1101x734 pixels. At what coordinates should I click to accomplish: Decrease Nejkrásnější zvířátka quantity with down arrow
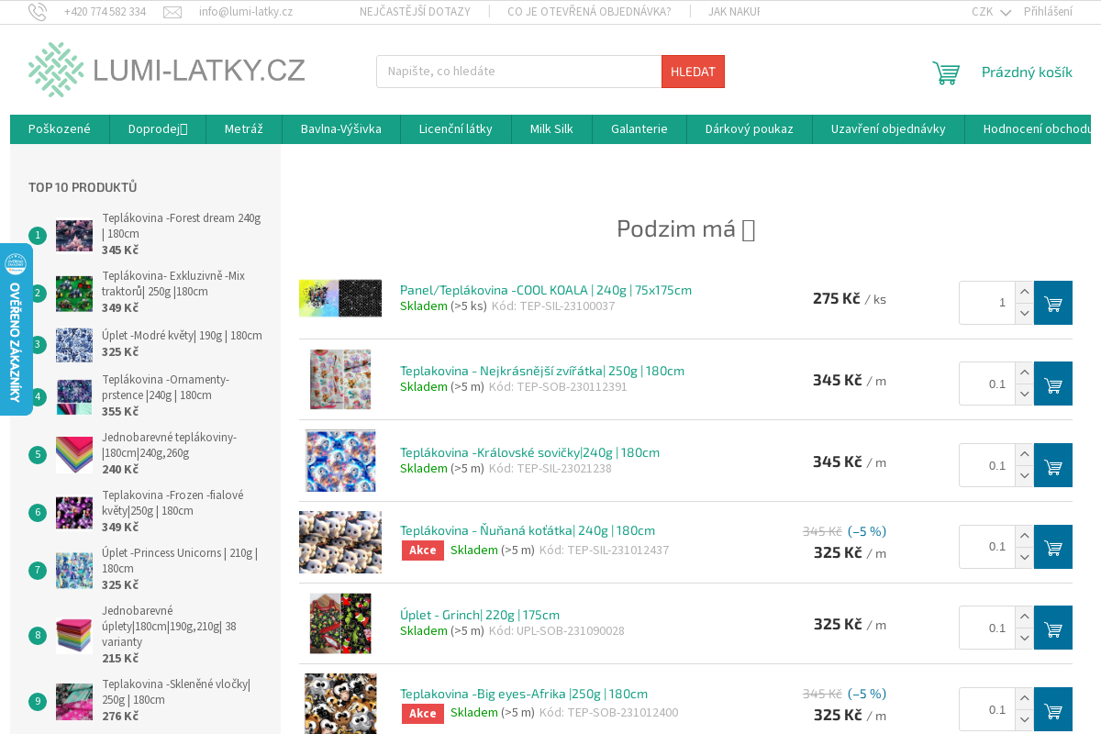tap(1025, 395)
